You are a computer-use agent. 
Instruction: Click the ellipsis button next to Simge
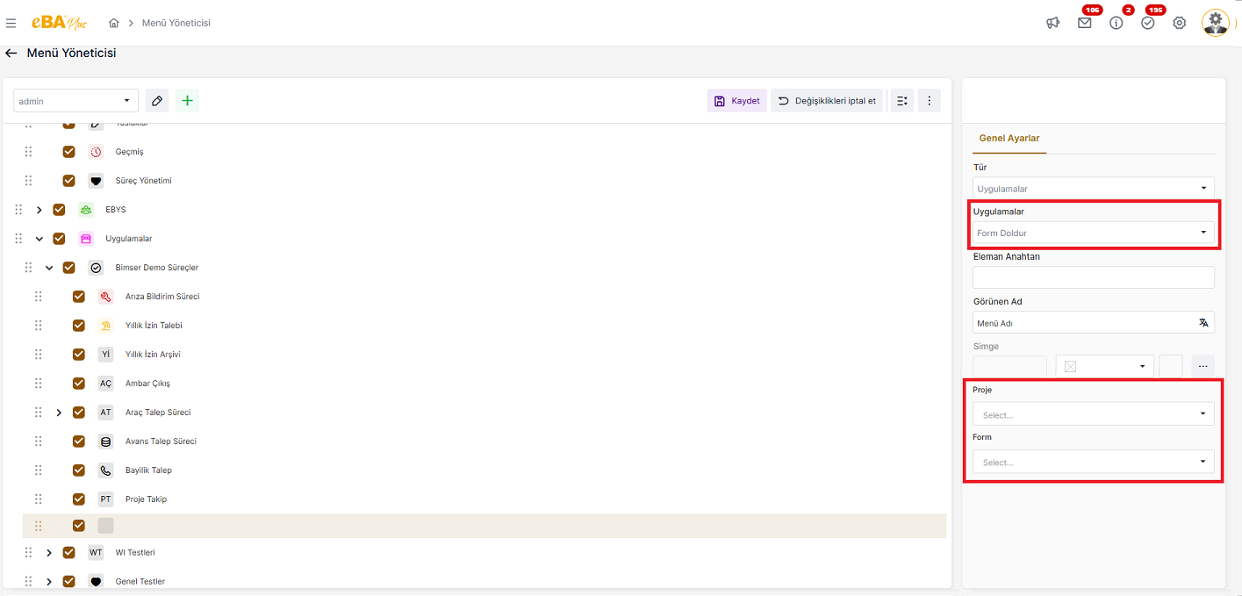1203,366
